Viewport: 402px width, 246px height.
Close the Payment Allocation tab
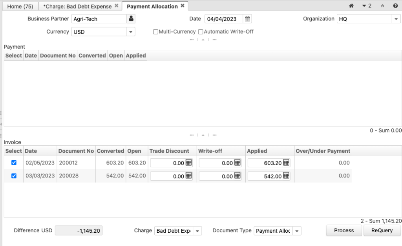[183, 6]
